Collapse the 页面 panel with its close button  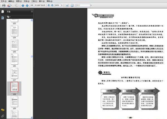(32, 11)
